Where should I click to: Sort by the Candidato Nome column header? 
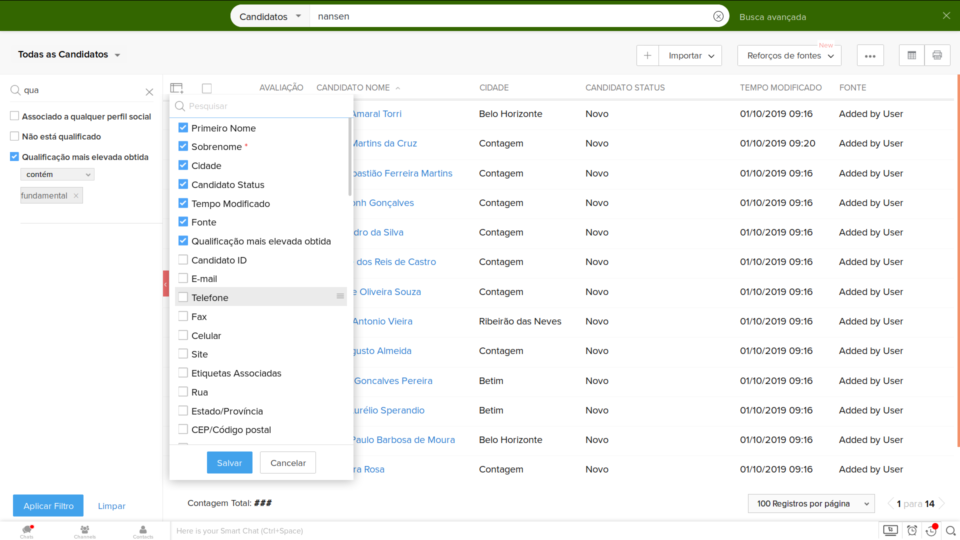coord(353,87)
